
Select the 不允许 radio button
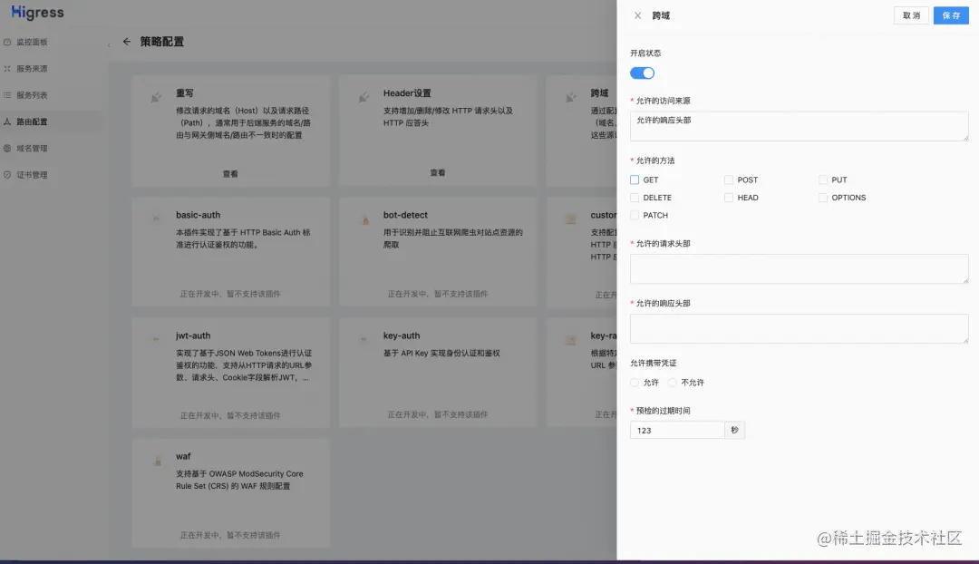672,383
